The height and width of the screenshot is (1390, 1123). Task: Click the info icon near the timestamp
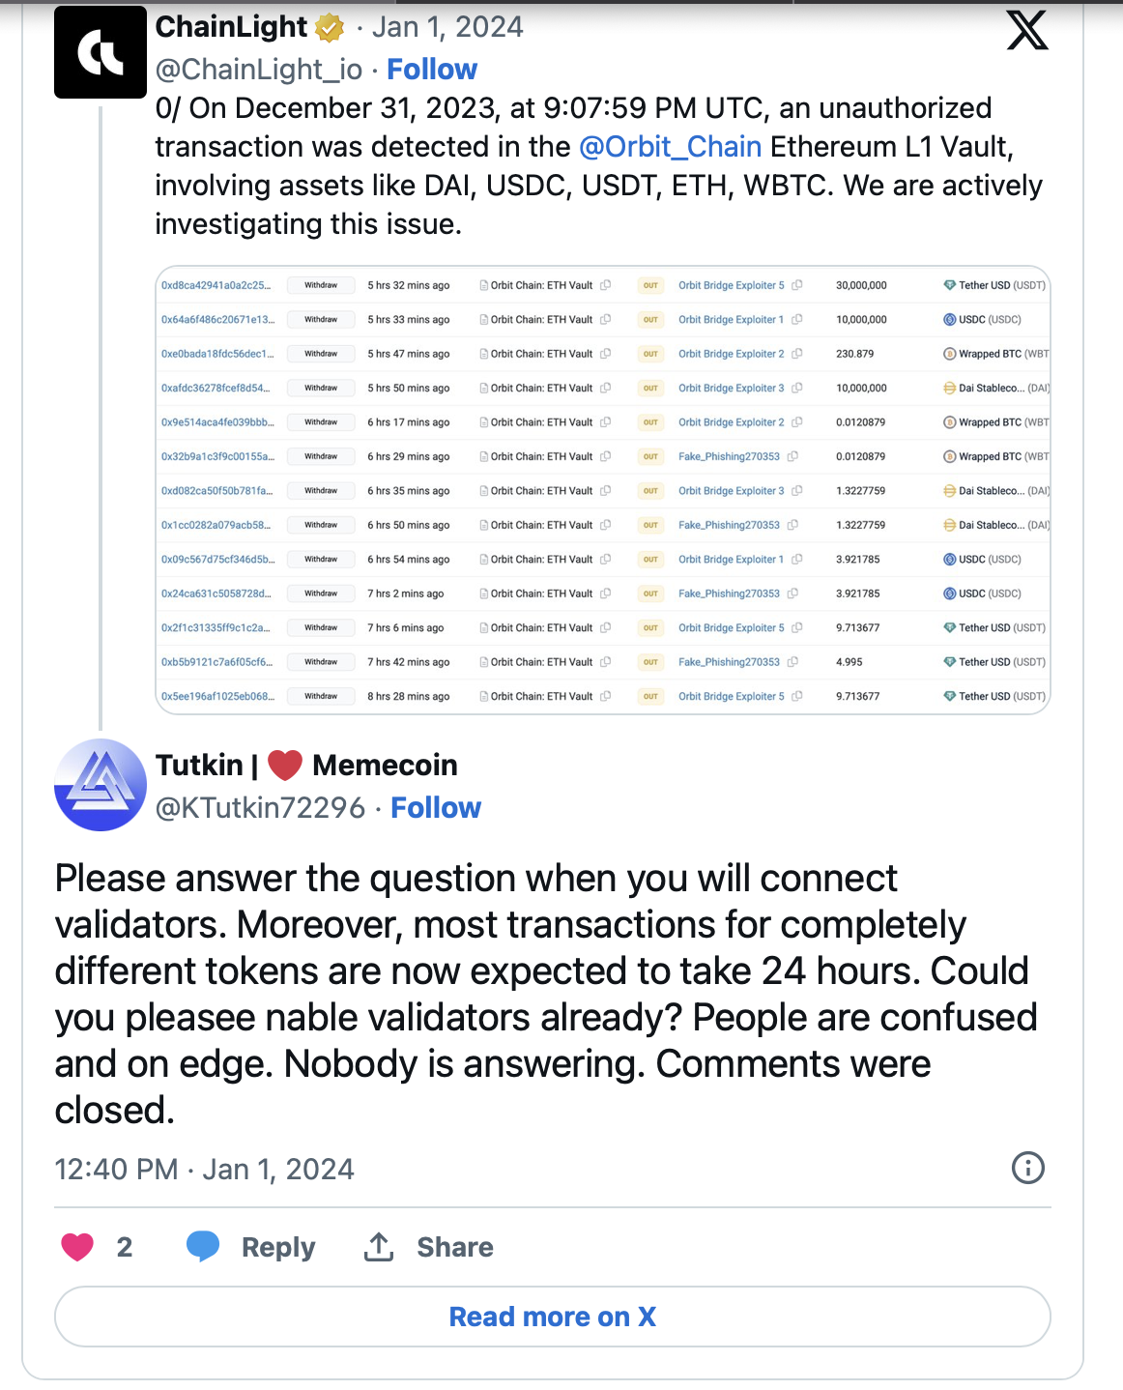(x=1029, y=1168)
